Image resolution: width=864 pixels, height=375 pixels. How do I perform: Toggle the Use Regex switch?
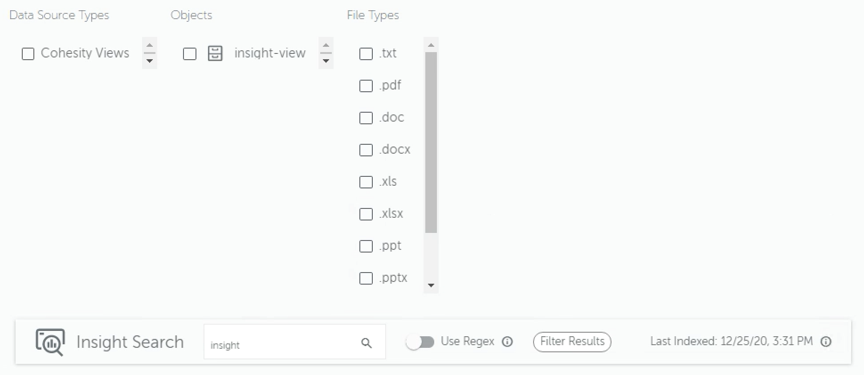coord(420,342)
